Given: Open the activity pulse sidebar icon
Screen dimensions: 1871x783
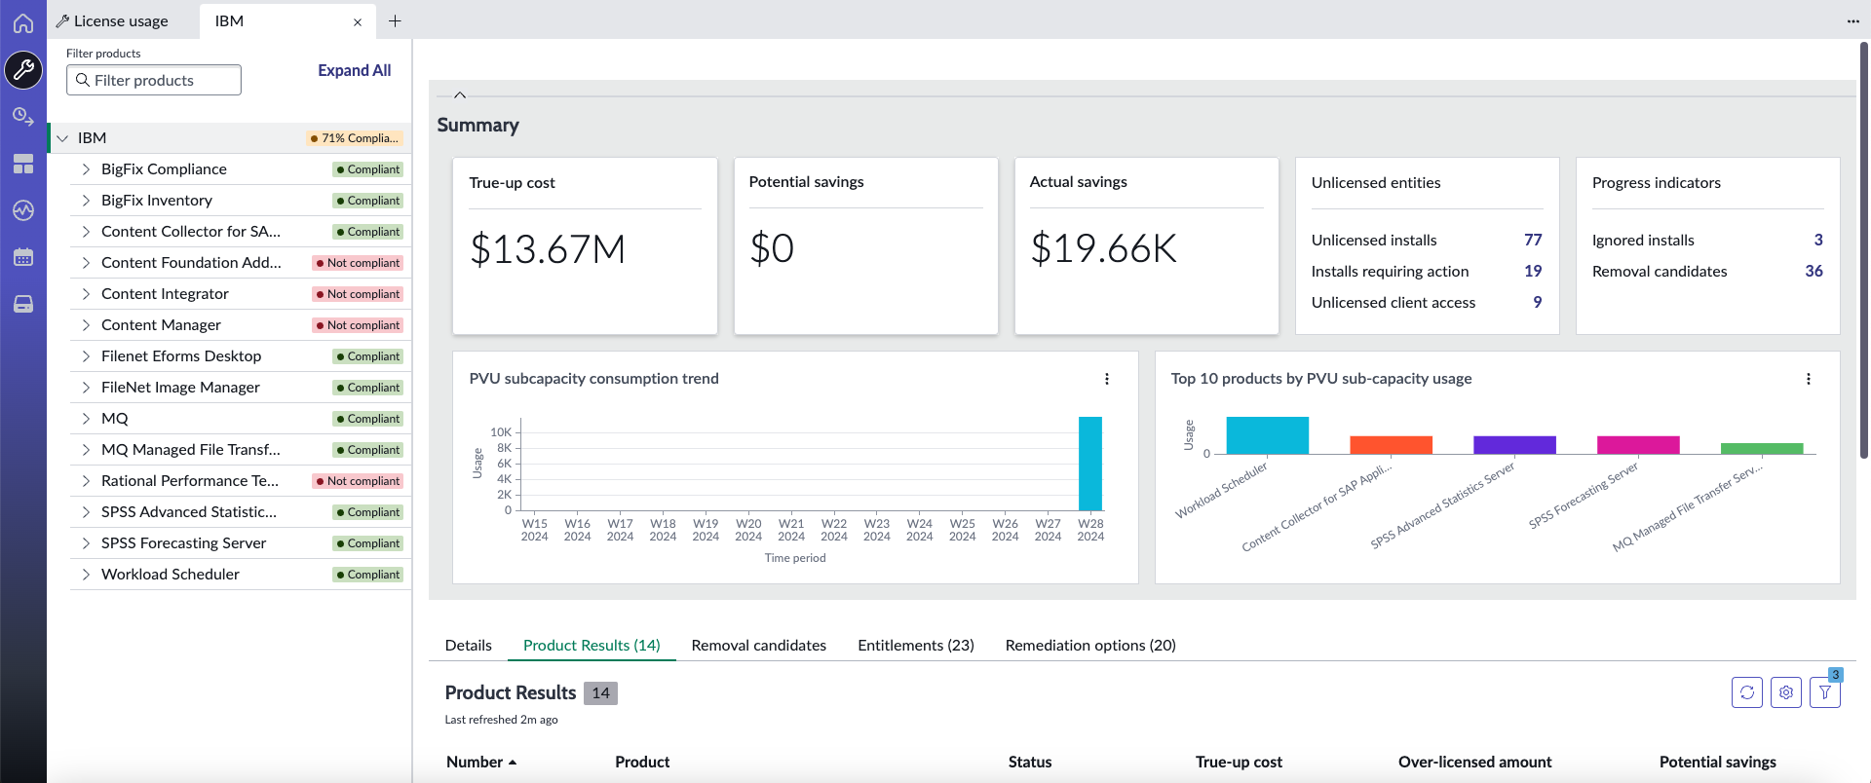Looking at the screenshot, I should pos(23,210).
